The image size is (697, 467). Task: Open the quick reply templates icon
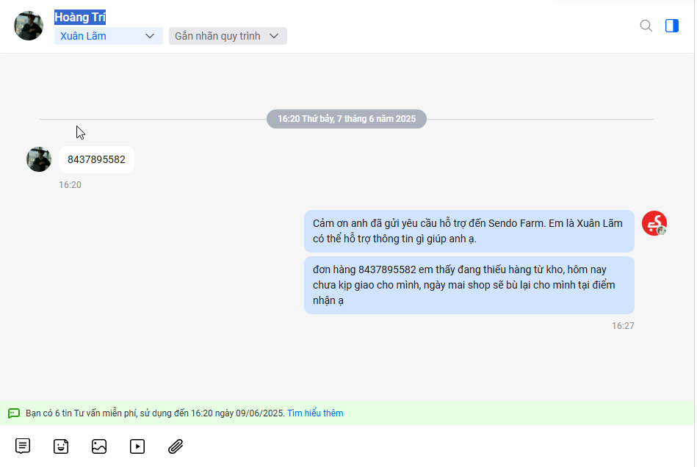[23, 446]
